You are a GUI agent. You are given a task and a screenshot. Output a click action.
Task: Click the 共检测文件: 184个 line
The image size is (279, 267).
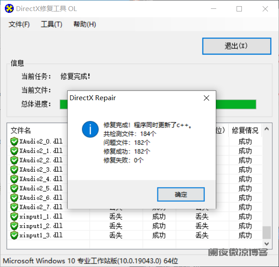[130, 134]
